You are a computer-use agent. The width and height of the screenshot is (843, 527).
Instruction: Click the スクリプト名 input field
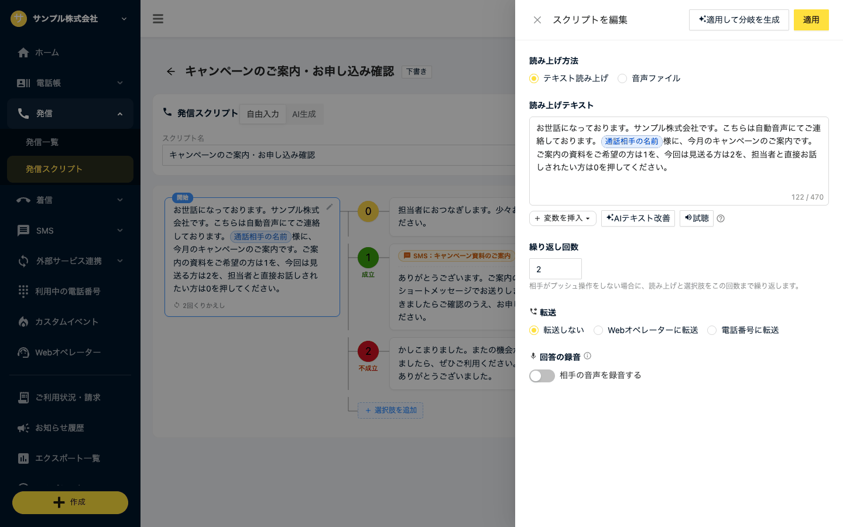click(x=338, y=155)
